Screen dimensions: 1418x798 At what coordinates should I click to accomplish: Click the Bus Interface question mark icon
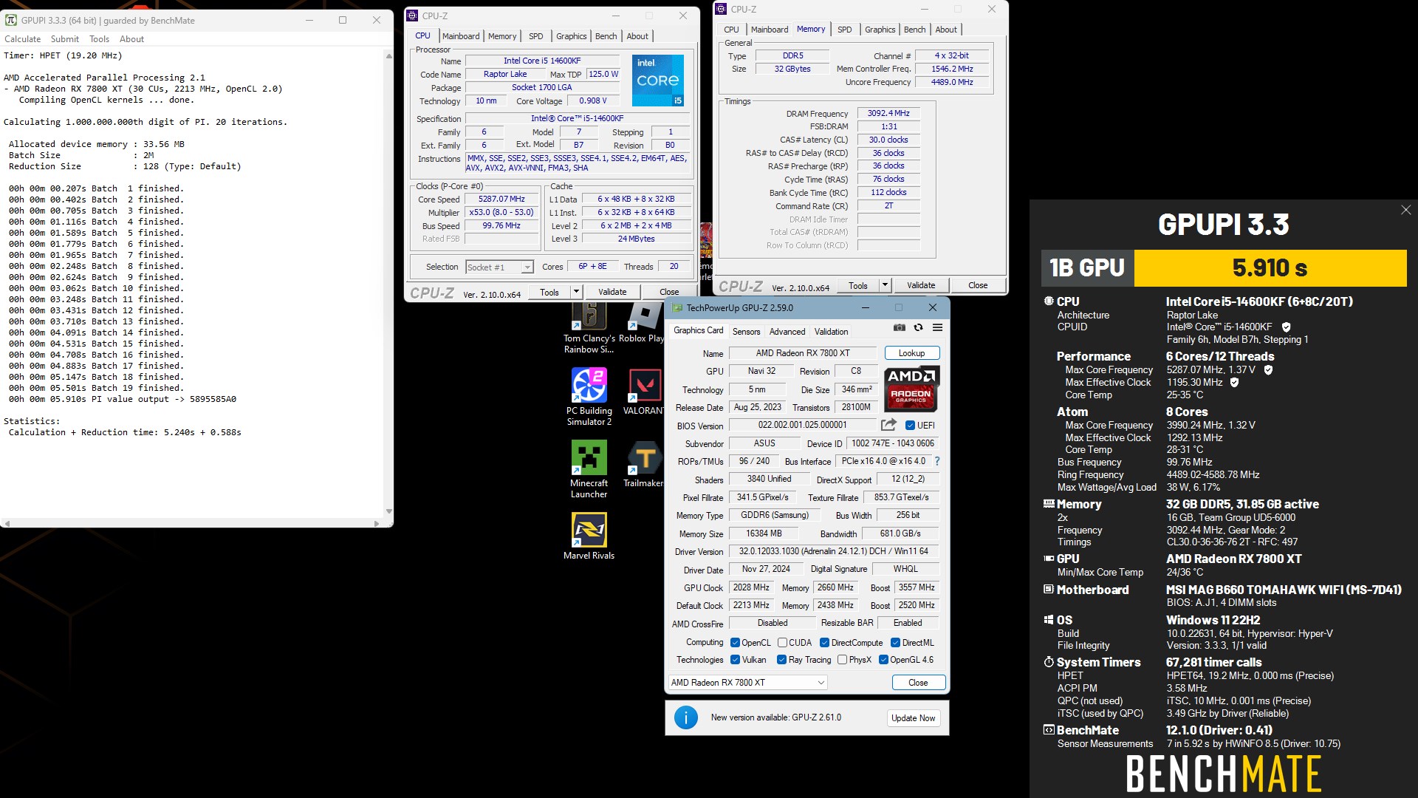[937, 461]
